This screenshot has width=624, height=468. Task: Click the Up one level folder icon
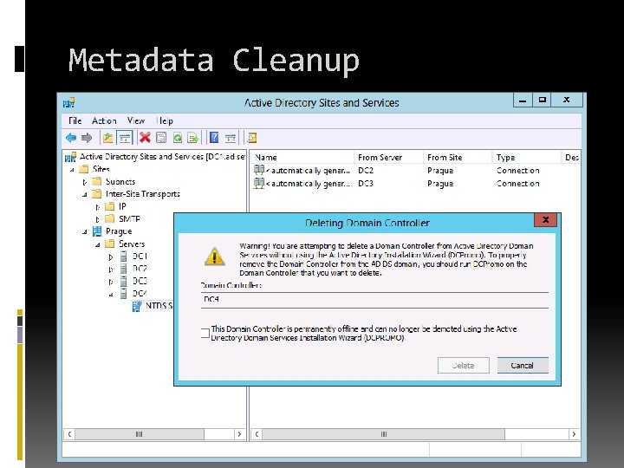click(x=107, y=138)
